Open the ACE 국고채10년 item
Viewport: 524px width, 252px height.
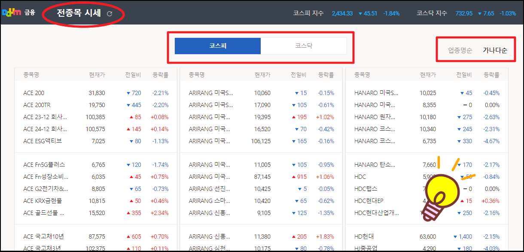[44, 237]
